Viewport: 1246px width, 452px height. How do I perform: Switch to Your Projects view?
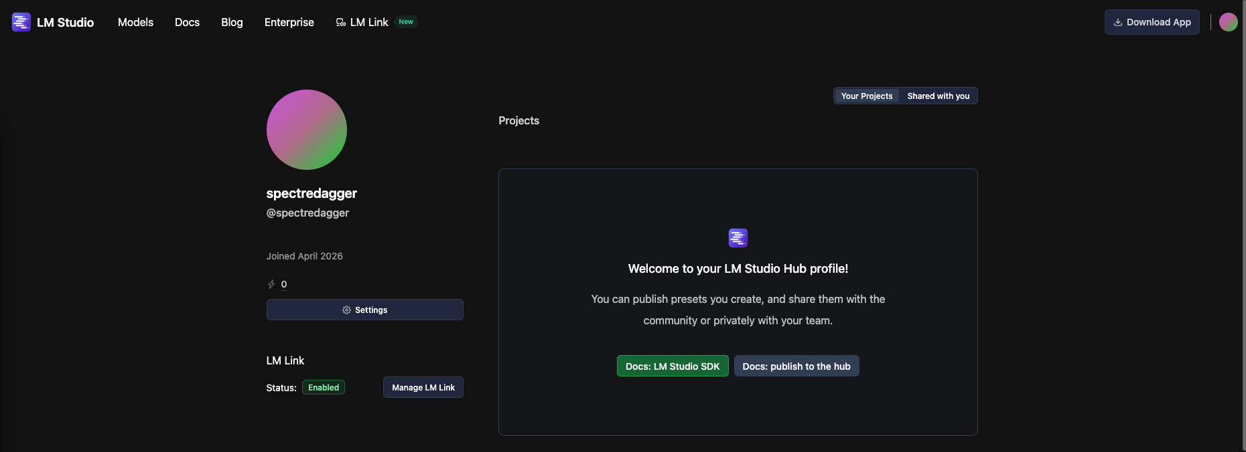(866, 96)
